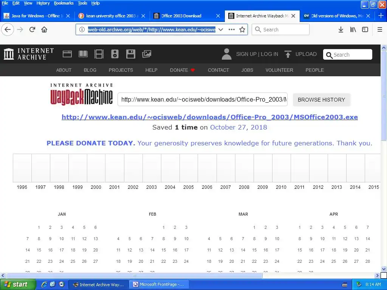Show site information icon in address bar
The width and height of the screenshot is (387, 290).
tap(82, 29)
